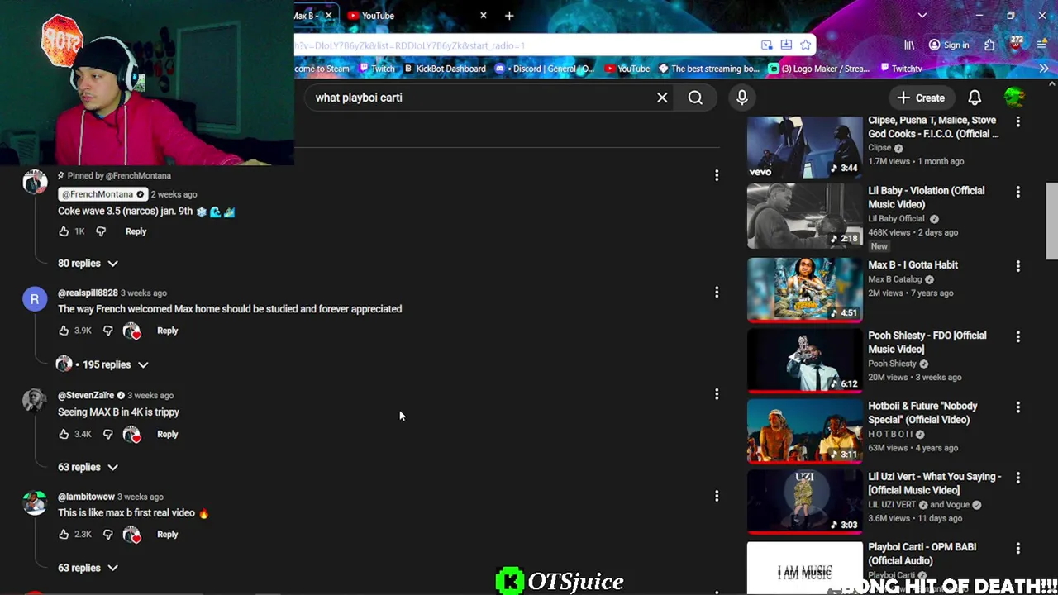This screenshot has height=595, width=1058.
Task: Reply to 'Seeing MAX B in 4K' comment
Action: [x=167, y=434]
